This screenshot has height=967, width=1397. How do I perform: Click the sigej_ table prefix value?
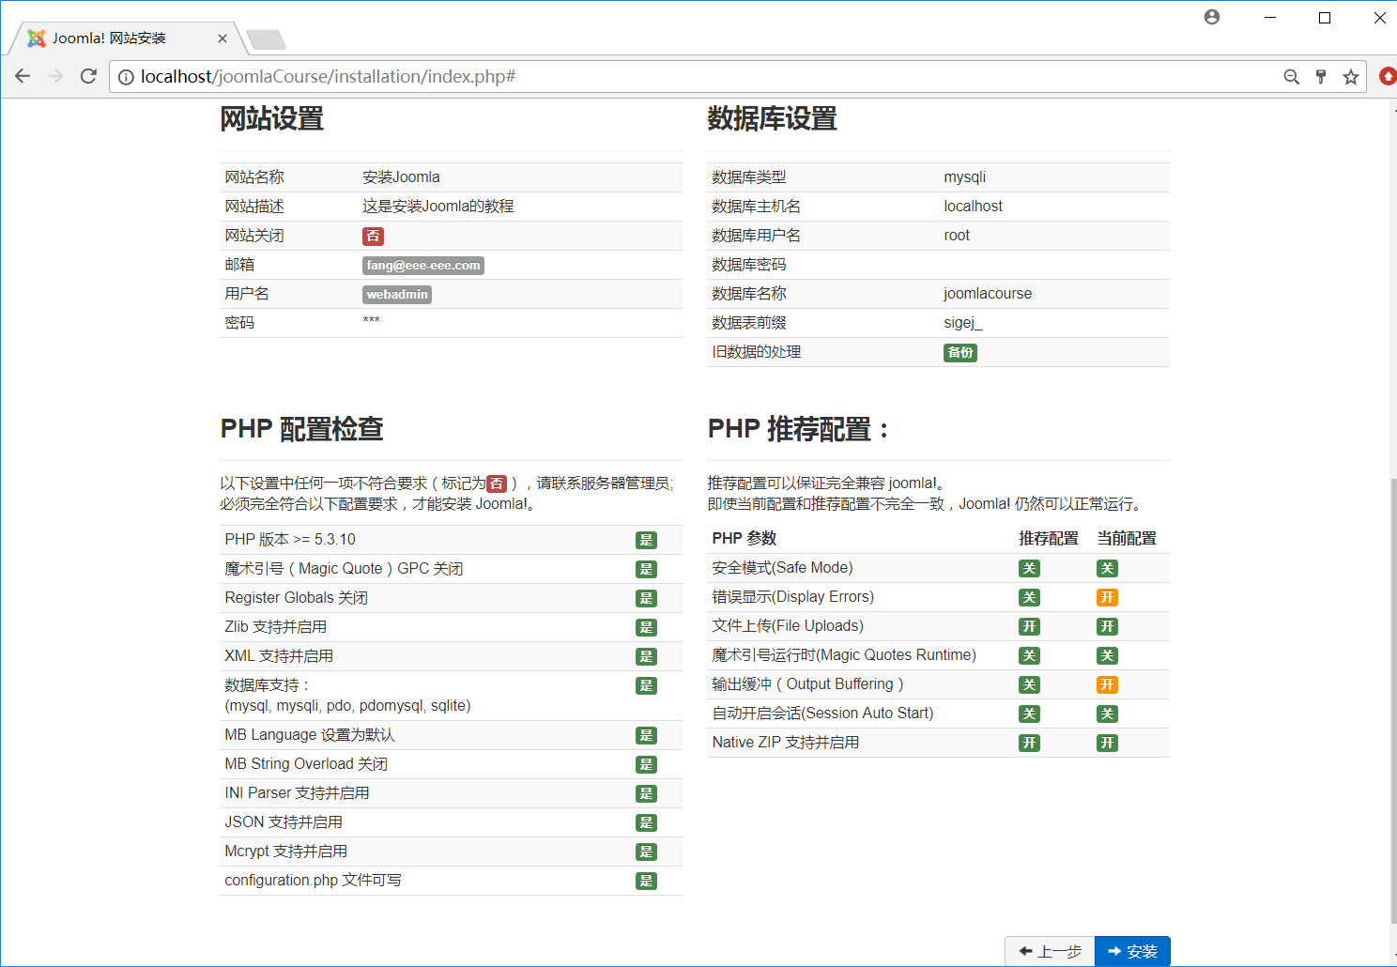tap(963, 323)
